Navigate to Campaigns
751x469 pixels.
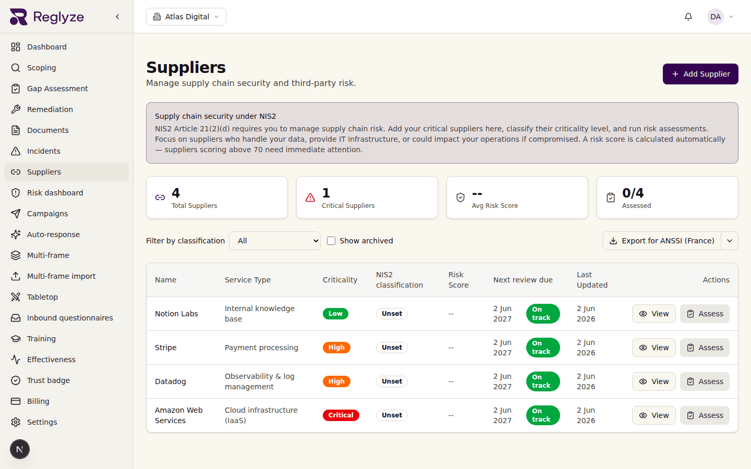click(x=66, y=214)
